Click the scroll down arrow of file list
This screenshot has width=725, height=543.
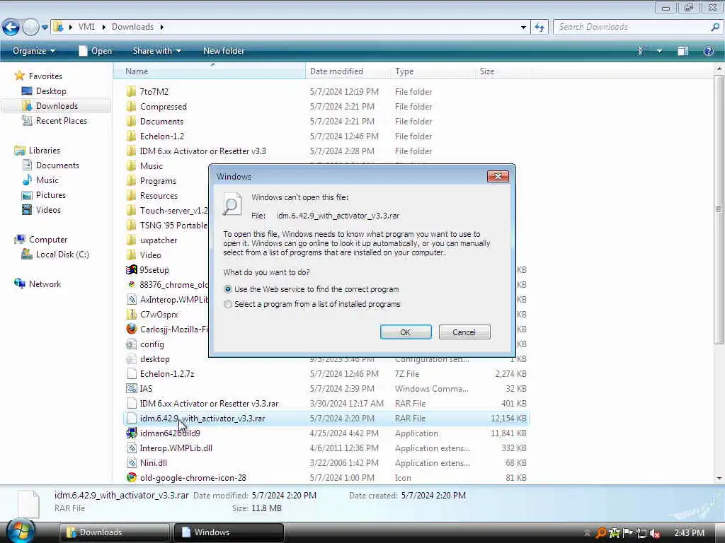point(718,479)
